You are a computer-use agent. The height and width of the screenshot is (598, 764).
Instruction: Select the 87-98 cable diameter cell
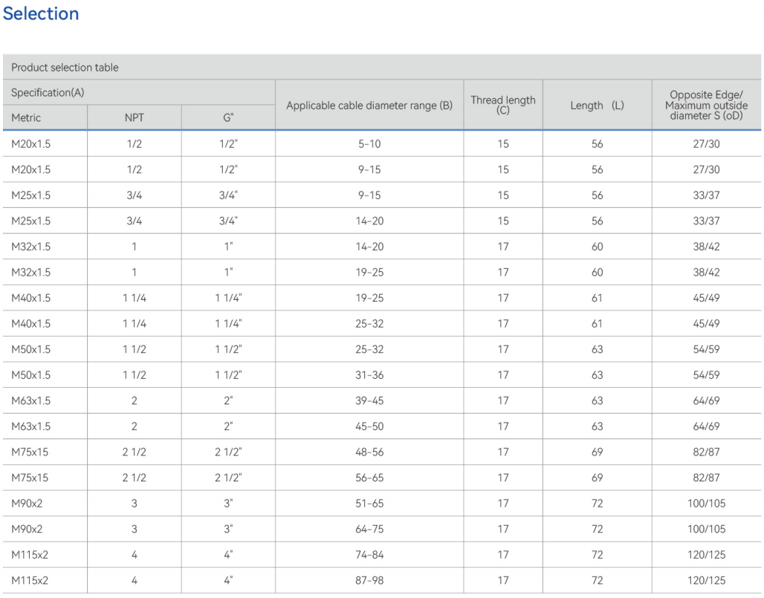(x=369, y=580)
